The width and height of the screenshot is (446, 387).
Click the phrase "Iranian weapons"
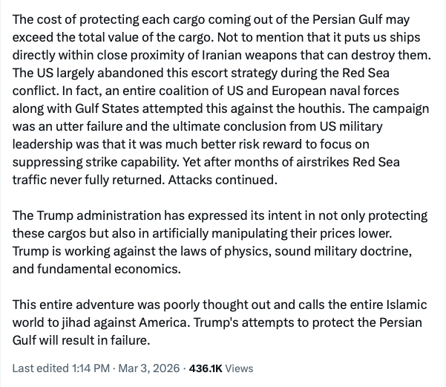pyautogui.click(x=252, y=56)
